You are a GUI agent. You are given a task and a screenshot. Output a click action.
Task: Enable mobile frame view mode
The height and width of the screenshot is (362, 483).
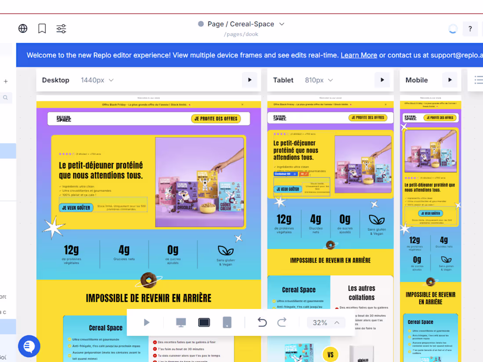[x=227, y=323]
